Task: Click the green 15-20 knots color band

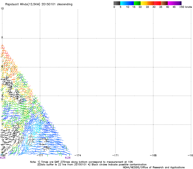Action: pyautogui.click(x=137, y=3)
